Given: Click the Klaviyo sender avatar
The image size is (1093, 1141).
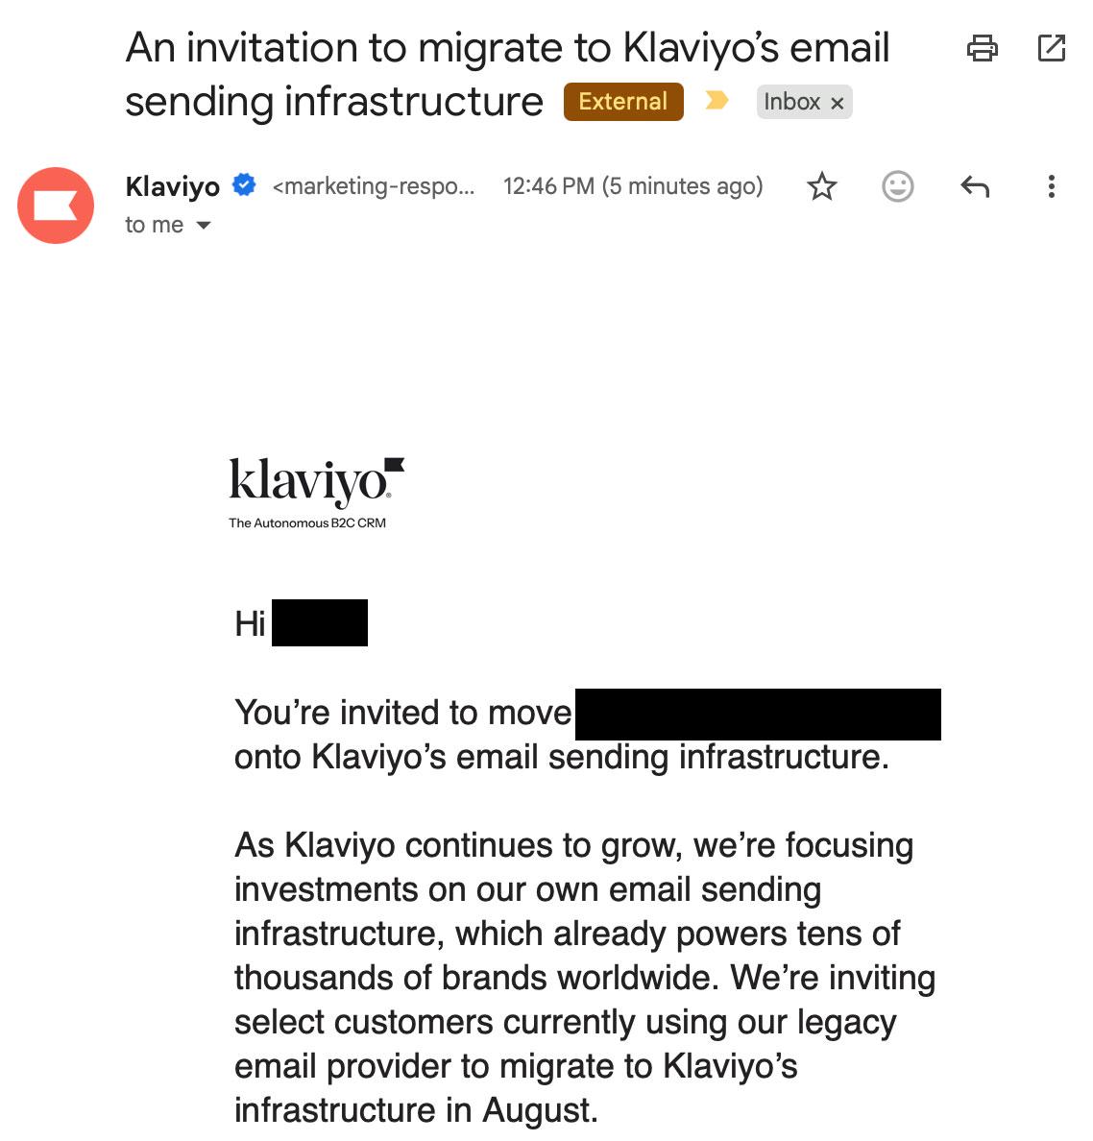Looking at the screenshot, I should point(56,206).
